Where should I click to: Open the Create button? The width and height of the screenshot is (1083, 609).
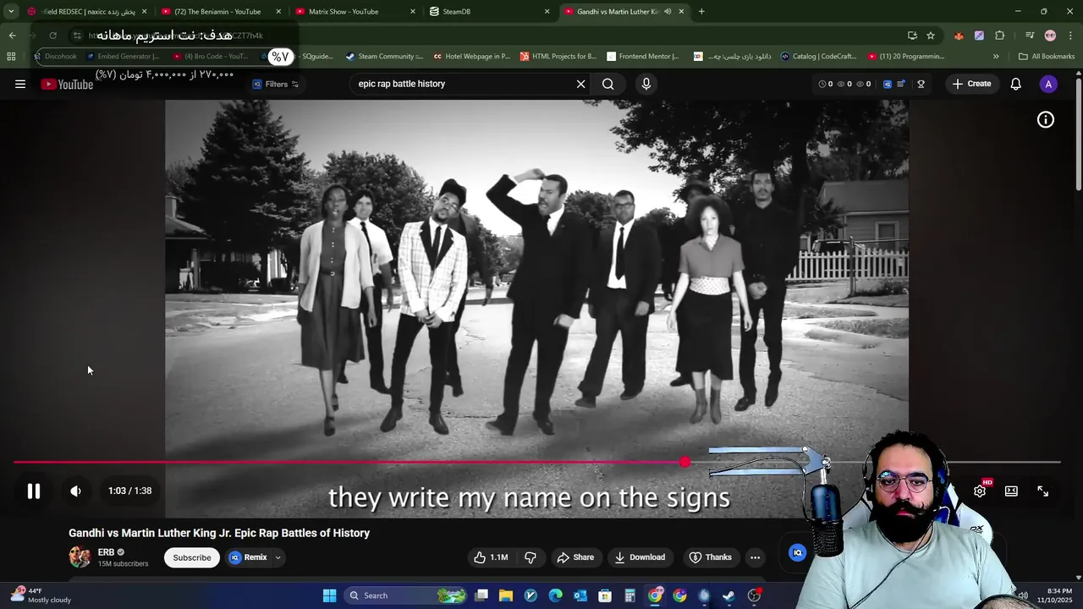pos(971,84)
